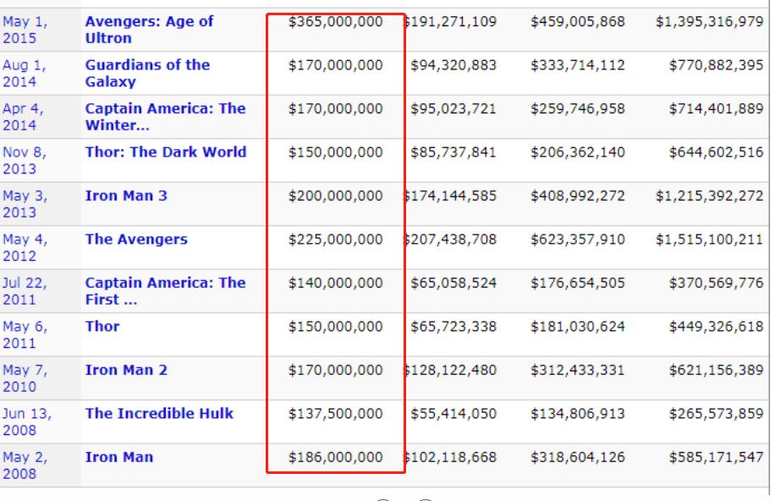The width and height of the screenshot is (775, 501).
Task: Open the Iron Man 3 movie page
Action: 126,195
